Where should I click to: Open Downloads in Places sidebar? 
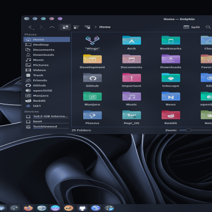[47, 55]
